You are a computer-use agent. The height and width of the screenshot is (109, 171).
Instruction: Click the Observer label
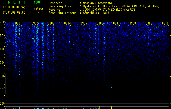(55, 3)
